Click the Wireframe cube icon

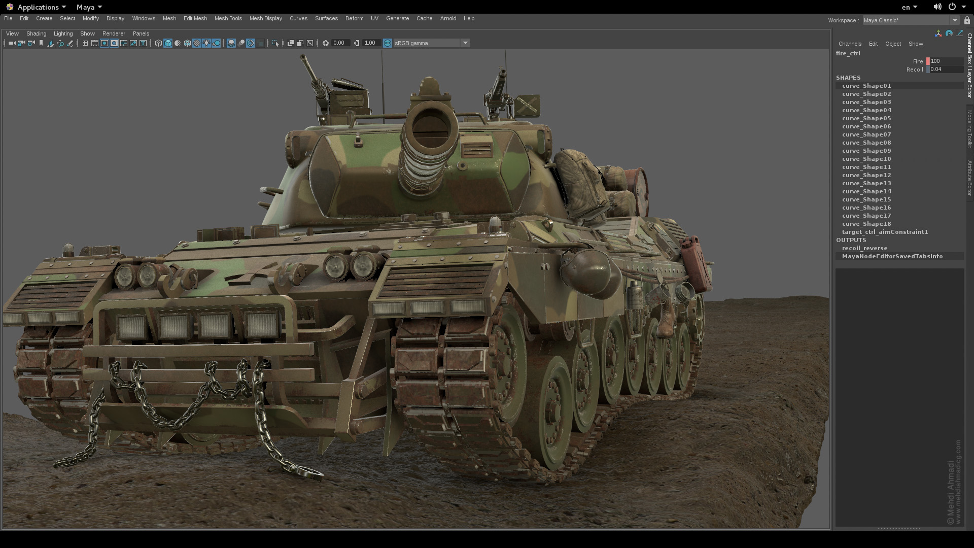pos(158,43)
